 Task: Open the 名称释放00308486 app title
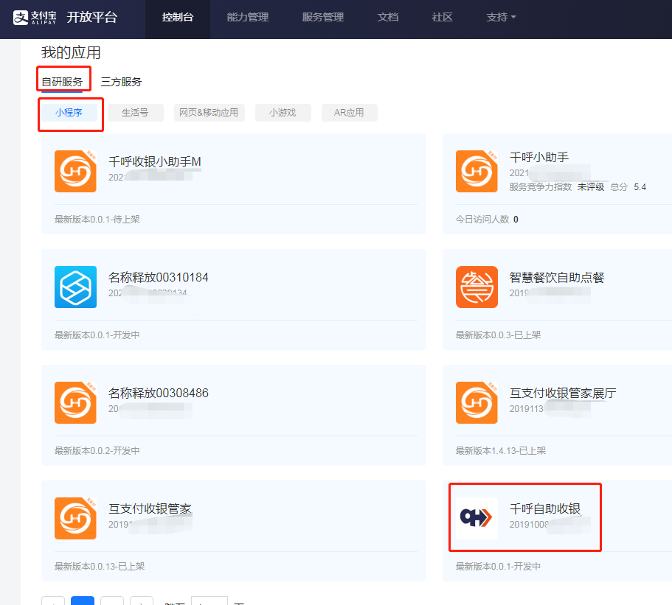pos(158,393)
